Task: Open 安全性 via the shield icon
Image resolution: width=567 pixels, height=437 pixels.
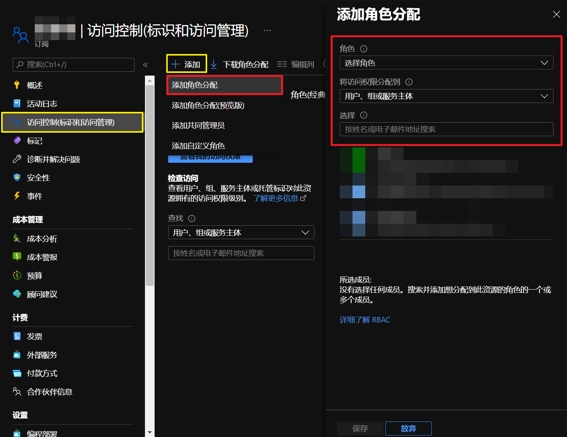Action: (17, 177)
